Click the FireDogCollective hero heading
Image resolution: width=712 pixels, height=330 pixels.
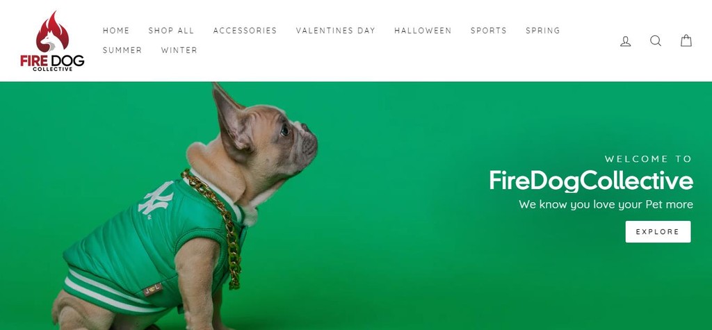point(591,181)
